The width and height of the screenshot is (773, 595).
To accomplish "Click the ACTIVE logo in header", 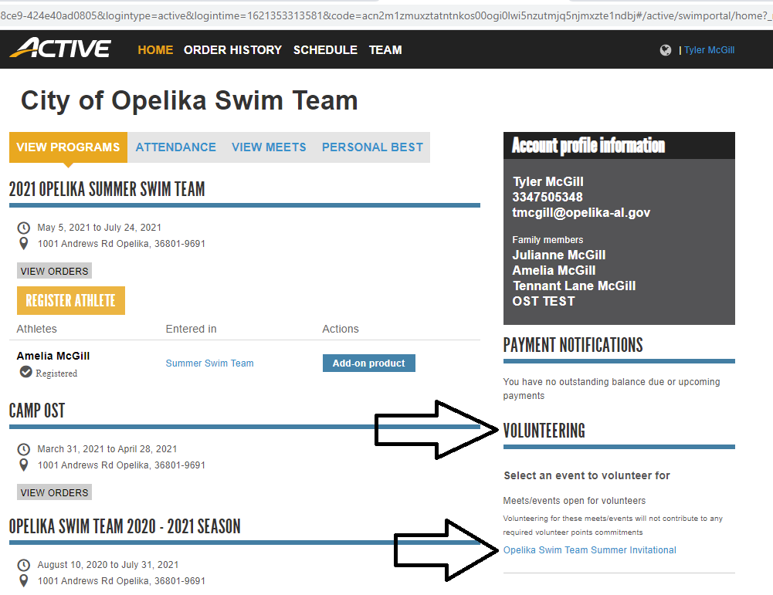I will pyautogui.click(x=60, y=49).
